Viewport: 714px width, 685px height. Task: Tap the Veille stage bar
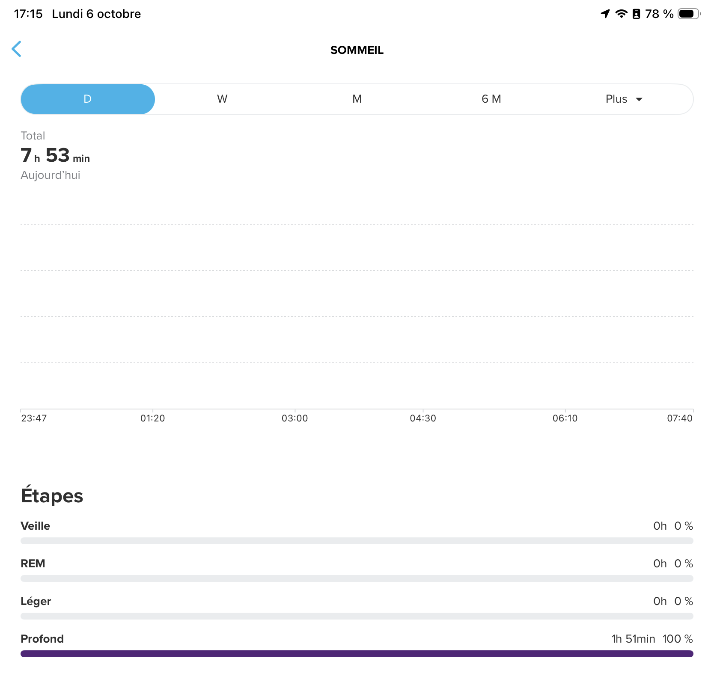[x=357, y=541]
